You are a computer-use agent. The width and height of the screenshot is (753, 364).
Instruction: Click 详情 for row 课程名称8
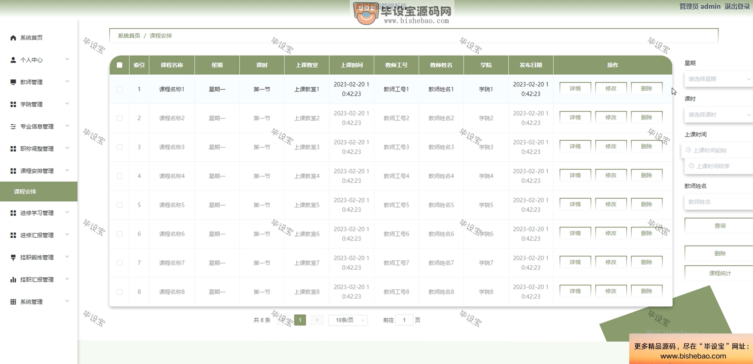[575, 291]
